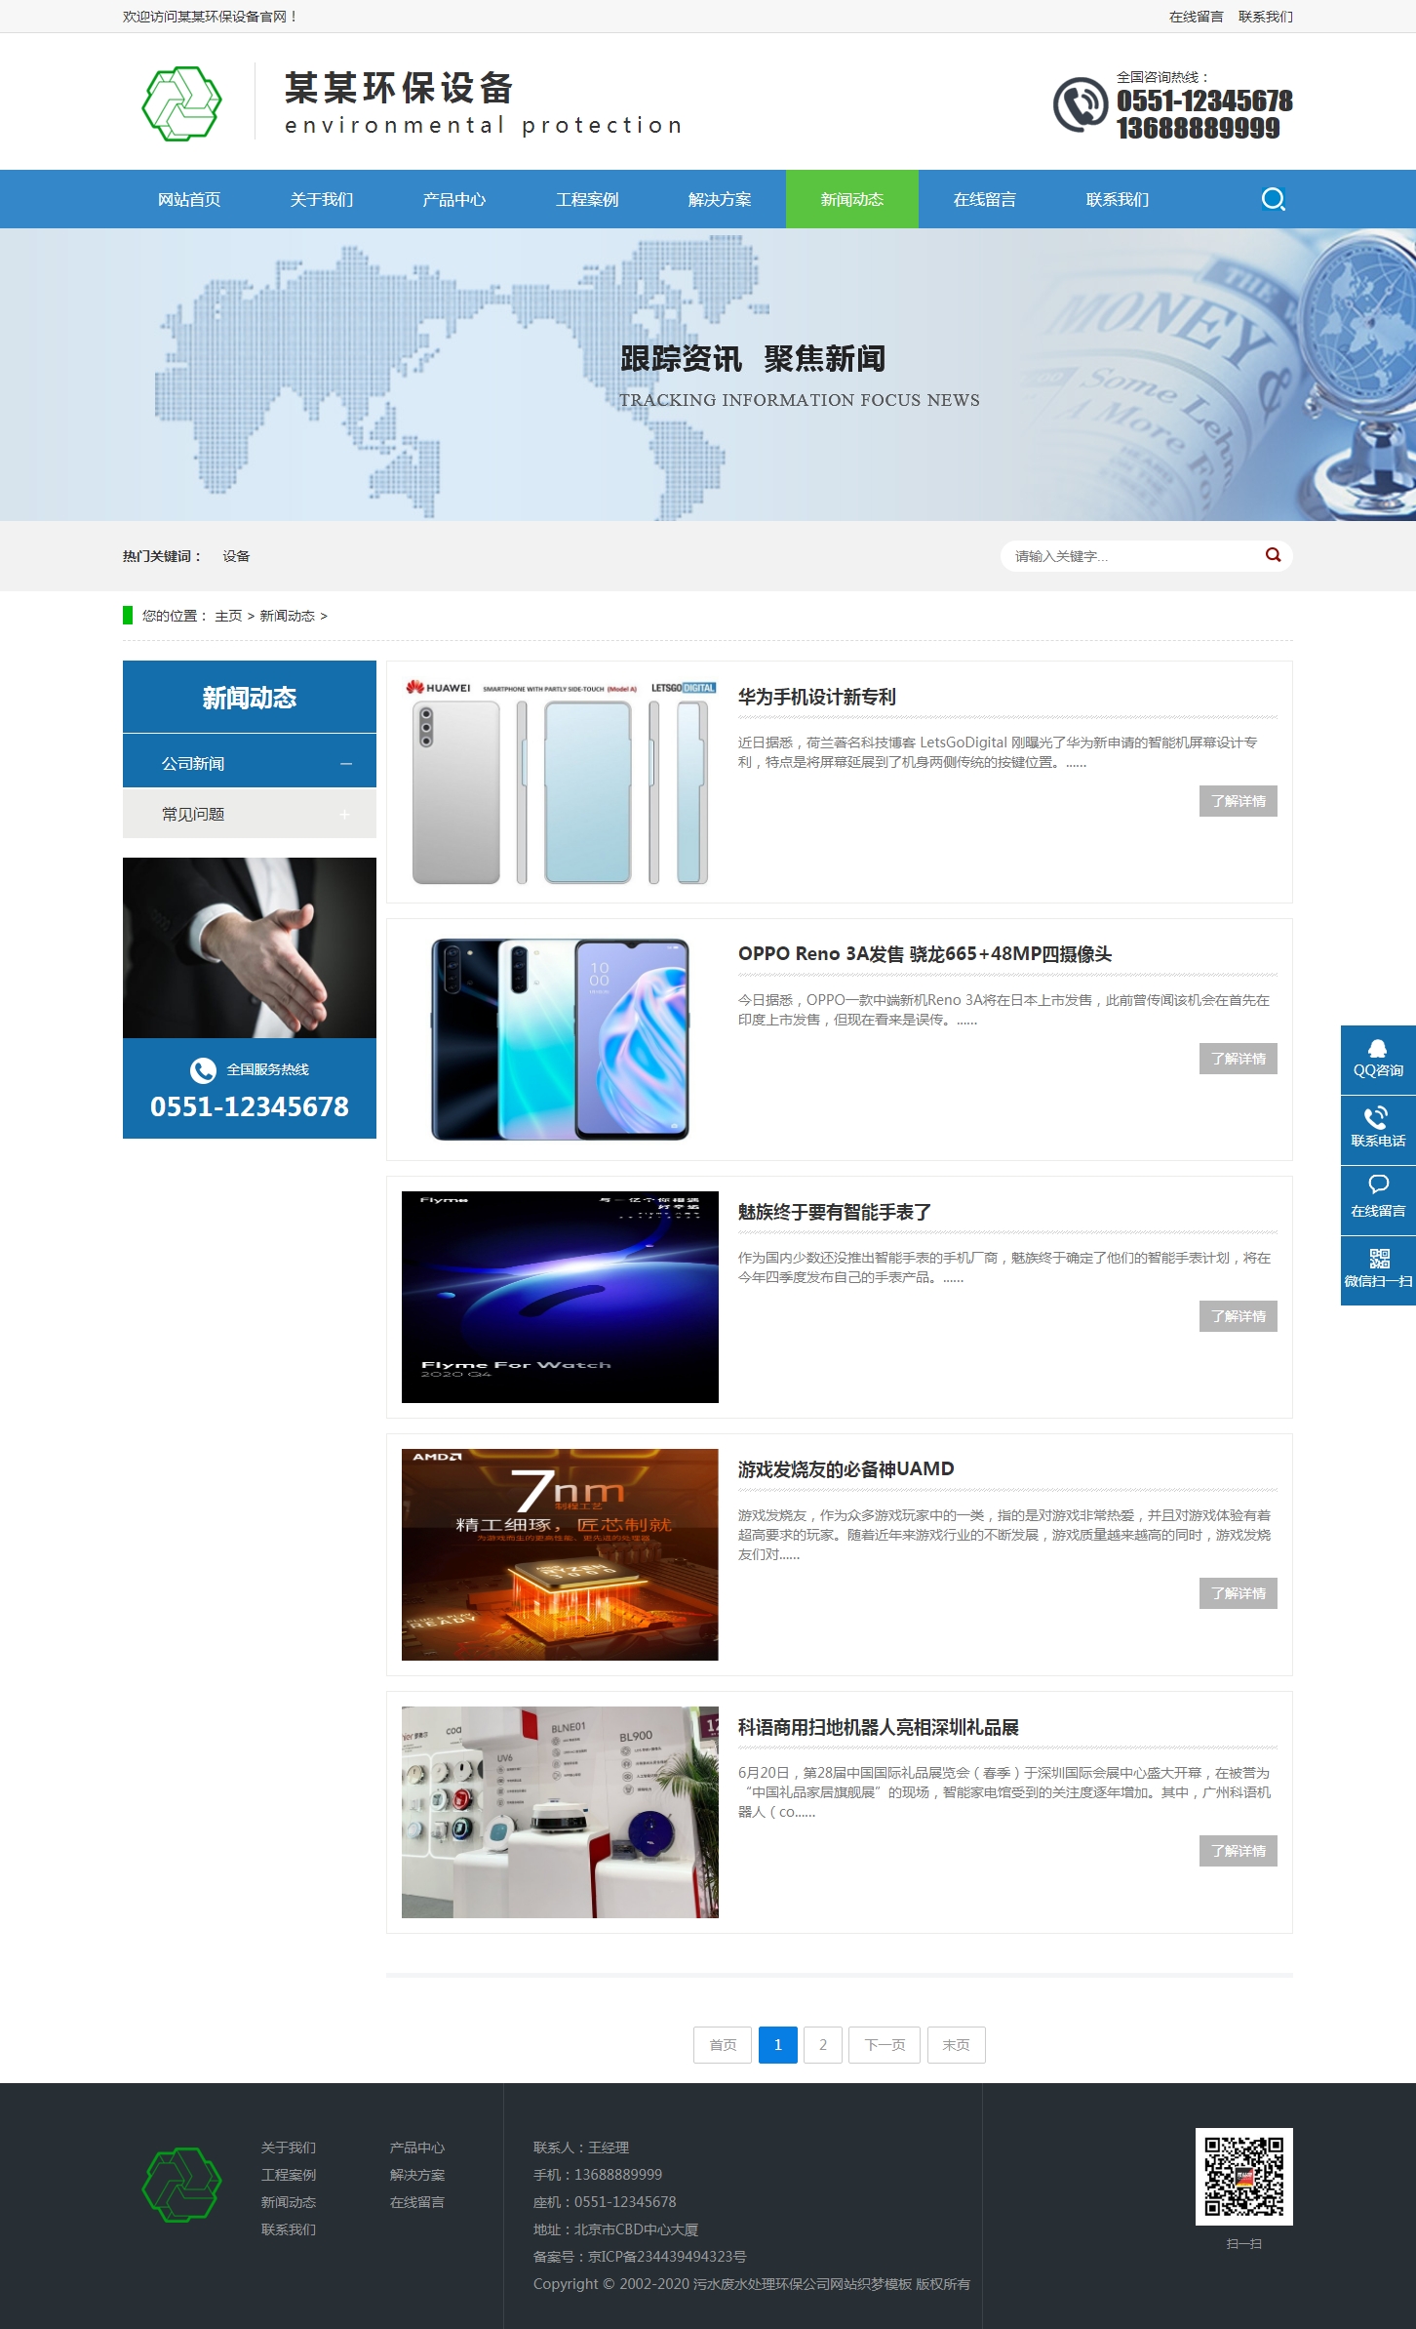Go to page 2 in pagination
Viewport: 1416px width, 2329px height.
[x=823, y=2045]
